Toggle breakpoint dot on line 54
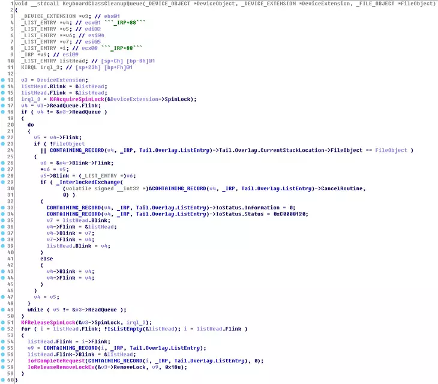Viewport: 438px width, 384px height. pyautogui.click(x=3, y=341)
